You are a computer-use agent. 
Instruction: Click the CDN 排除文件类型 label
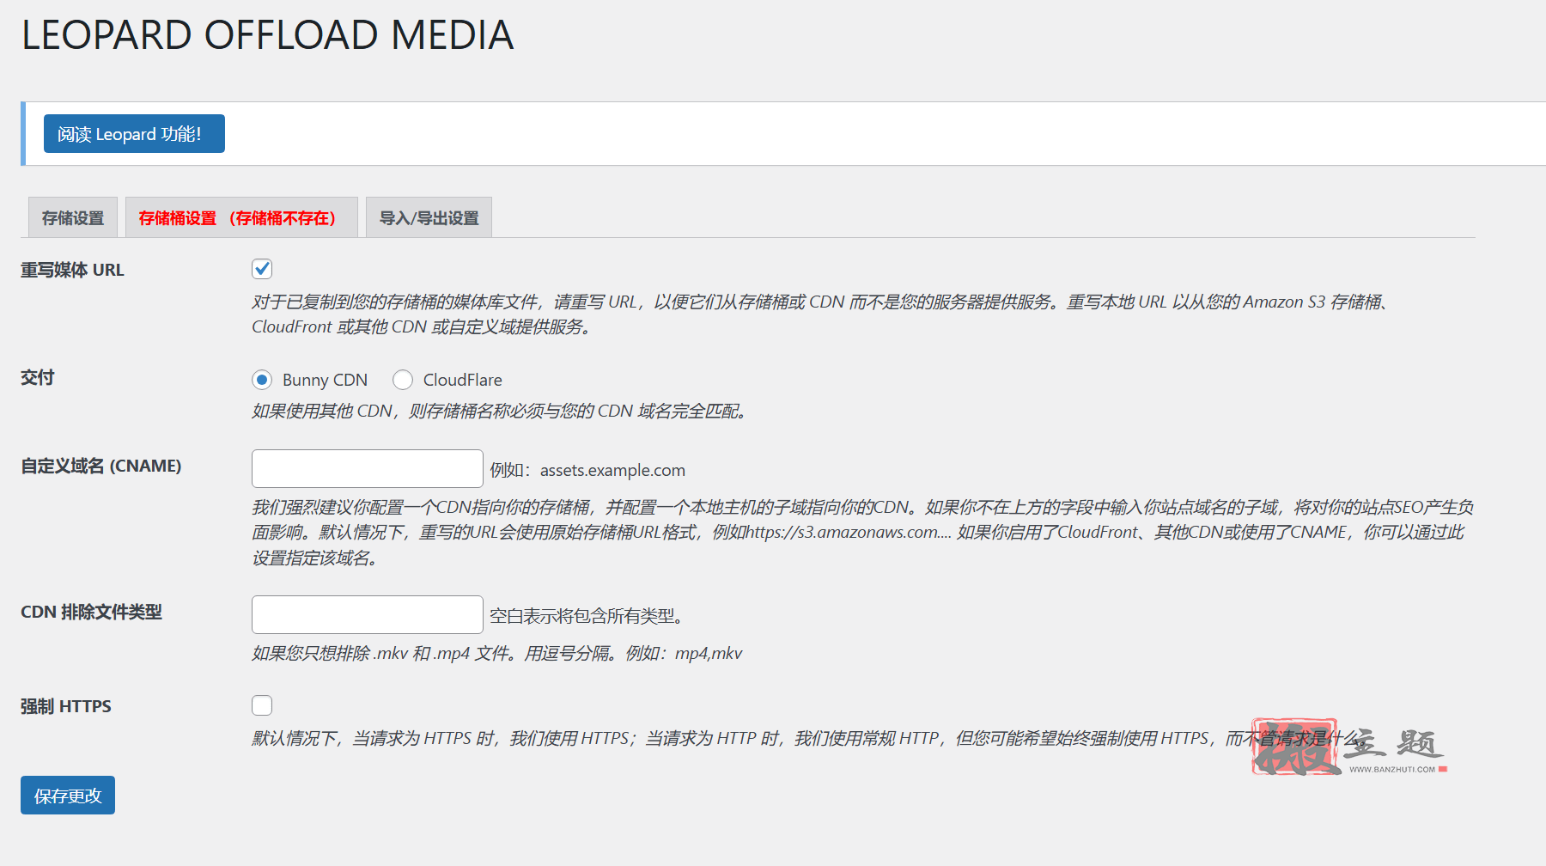click(x=91, y=612)
